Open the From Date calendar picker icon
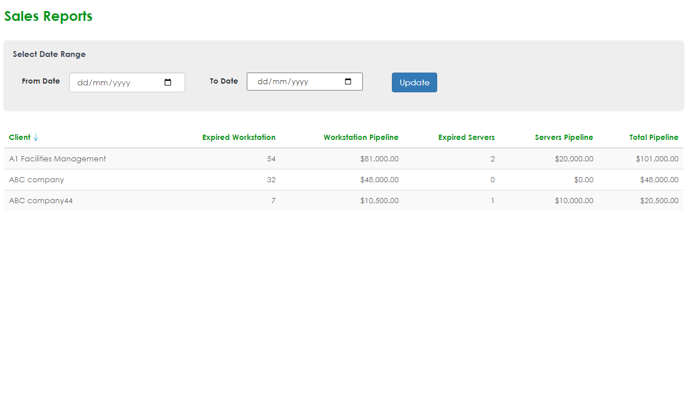 pyautogui.click(x=168, y=82)
